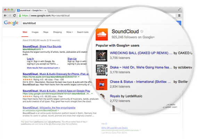Viewport: 198px width, 139px height.
Task: Close the soundcloud Google Search tab
Action: (46, 10)
